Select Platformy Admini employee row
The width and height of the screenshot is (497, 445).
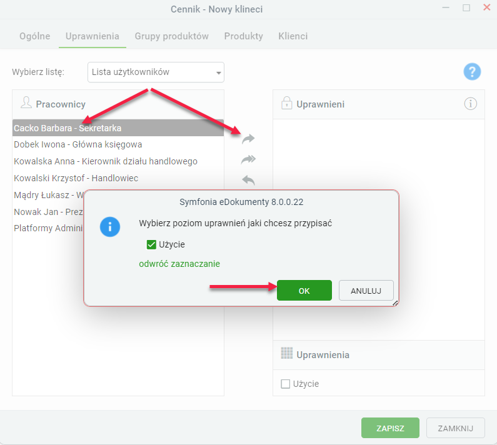point(48,228)
